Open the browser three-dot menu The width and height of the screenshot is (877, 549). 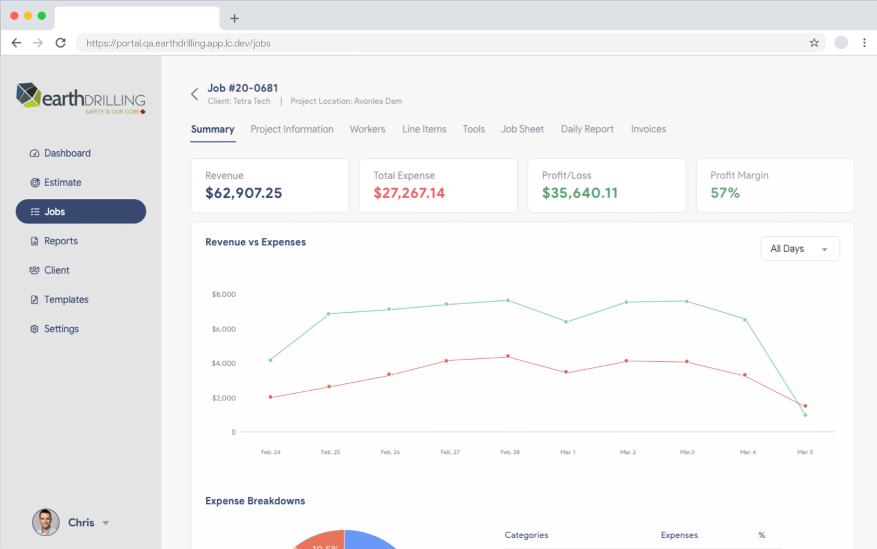864,43
